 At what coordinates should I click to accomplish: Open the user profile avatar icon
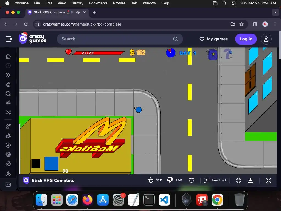(x=266, y=39)
